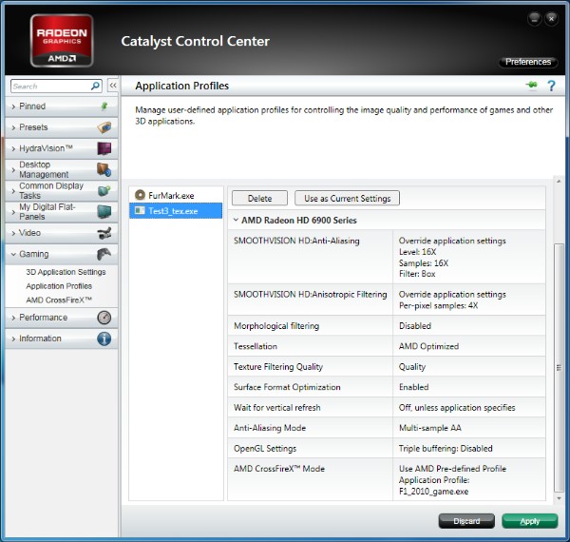Click the Texture Filtering Quality setting
This screenshot has width=570, height=542.
[x=387, y=367]
